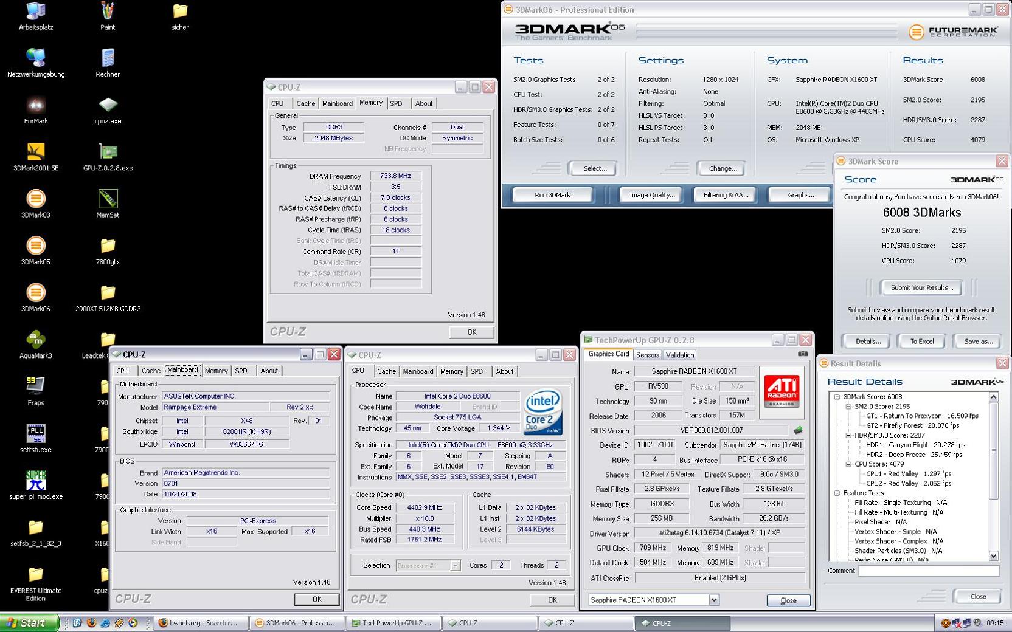Collapse the Feature Tests tree node

coord(837,493)
